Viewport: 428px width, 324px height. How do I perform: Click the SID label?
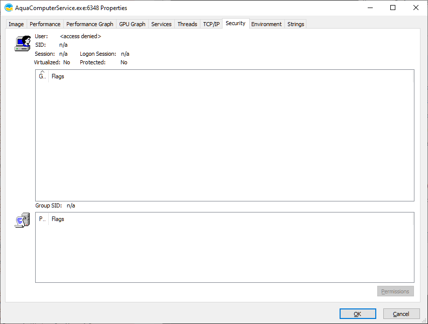tap(40, 45)
